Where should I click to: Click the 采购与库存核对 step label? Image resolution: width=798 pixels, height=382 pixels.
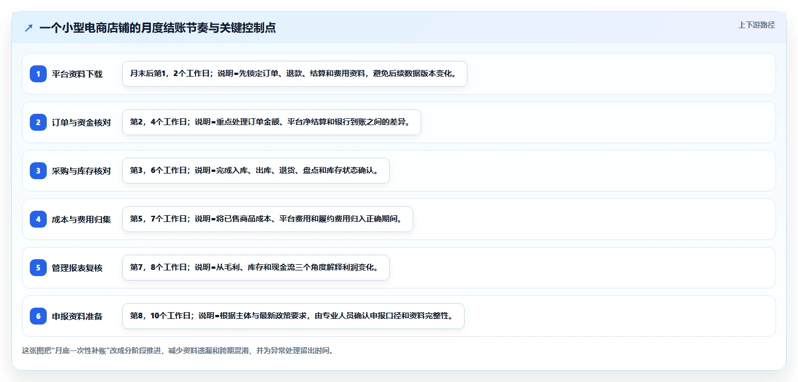click(x=81, y=171)
